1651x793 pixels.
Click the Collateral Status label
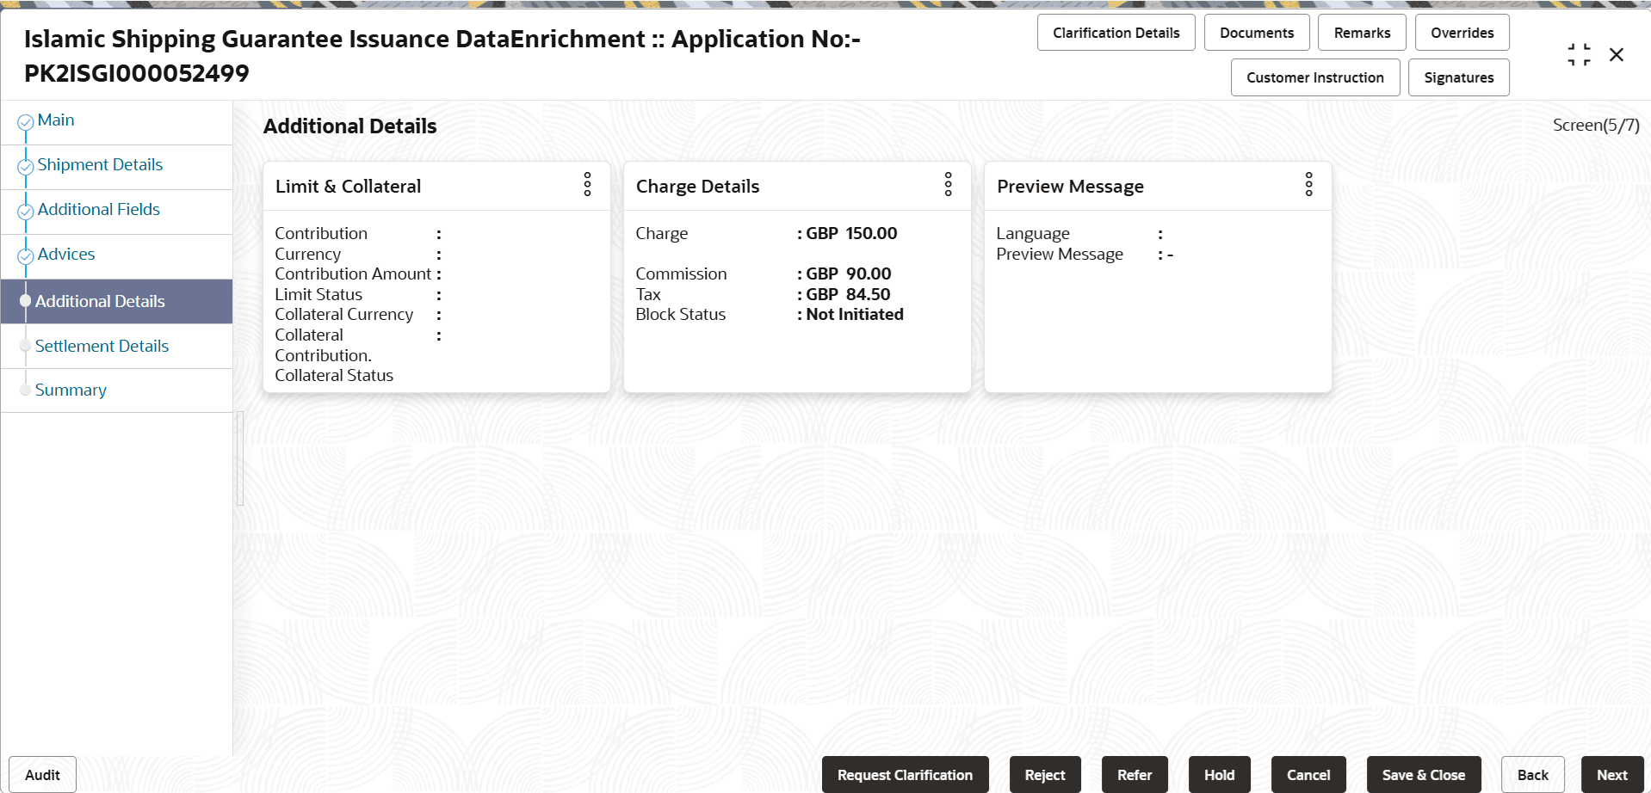coord(334,376)
